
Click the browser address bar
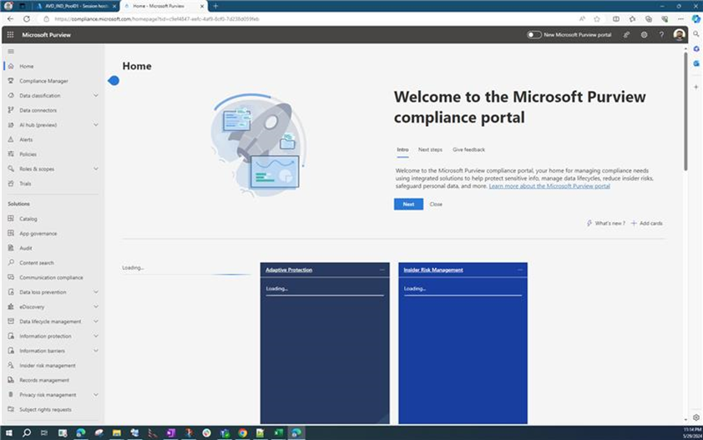pos(310,19)
